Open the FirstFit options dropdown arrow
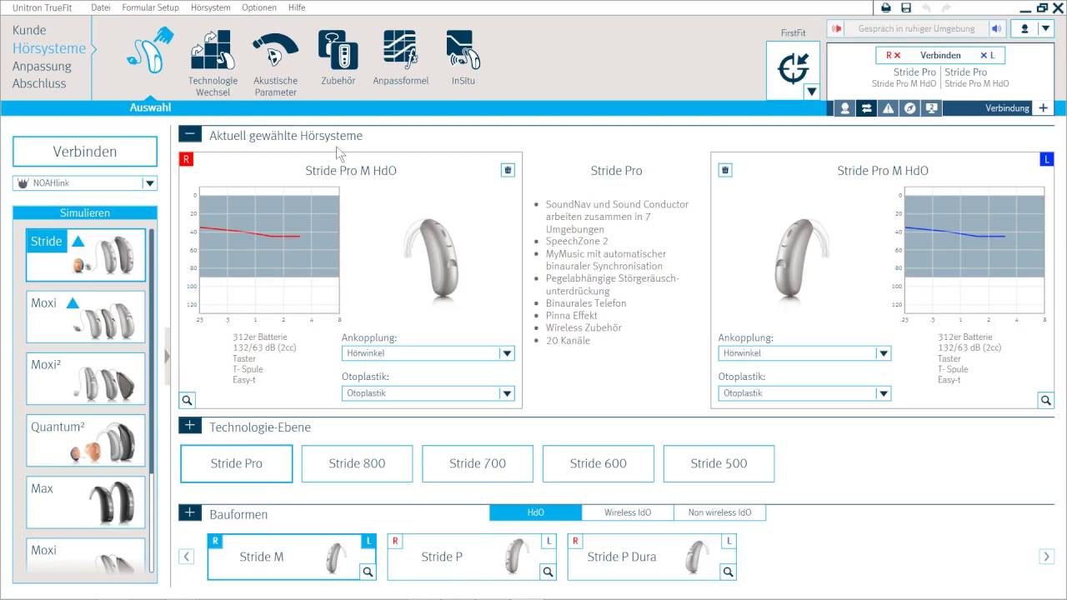This screenshot has width=1067, height=600. (x=811, y=92)
